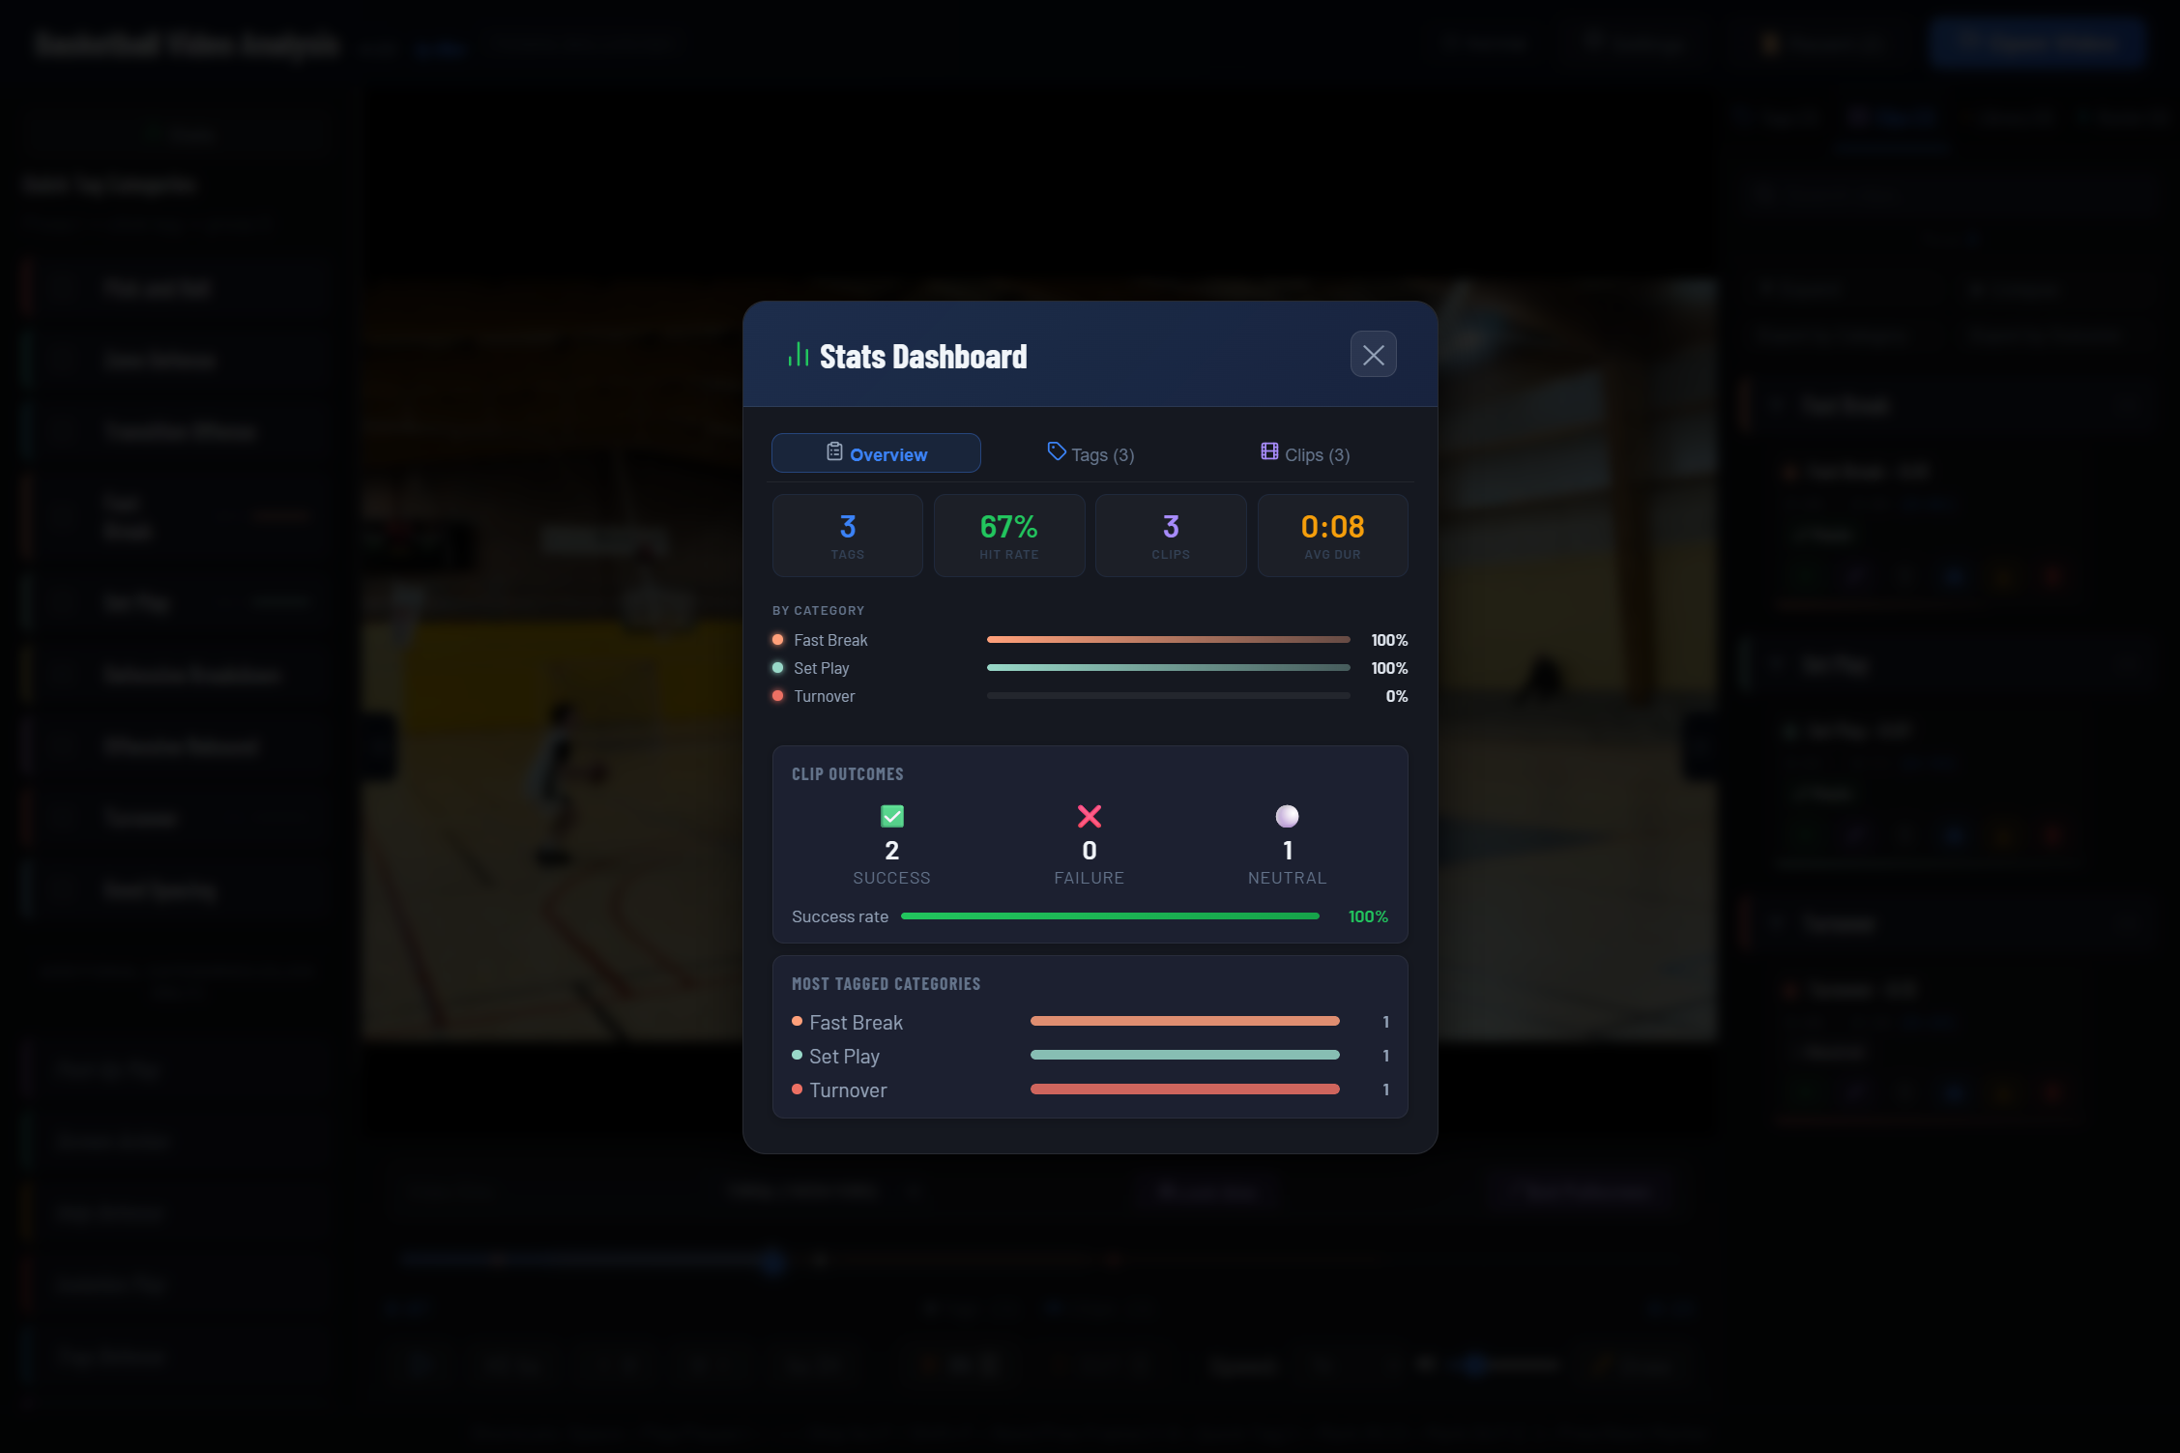Click the red failure X icon
Screen dimensions: 2180x1453
coord(1090,816)
